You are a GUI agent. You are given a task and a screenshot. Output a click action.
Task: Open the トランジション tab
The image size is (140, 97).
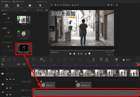pos(18,6)
